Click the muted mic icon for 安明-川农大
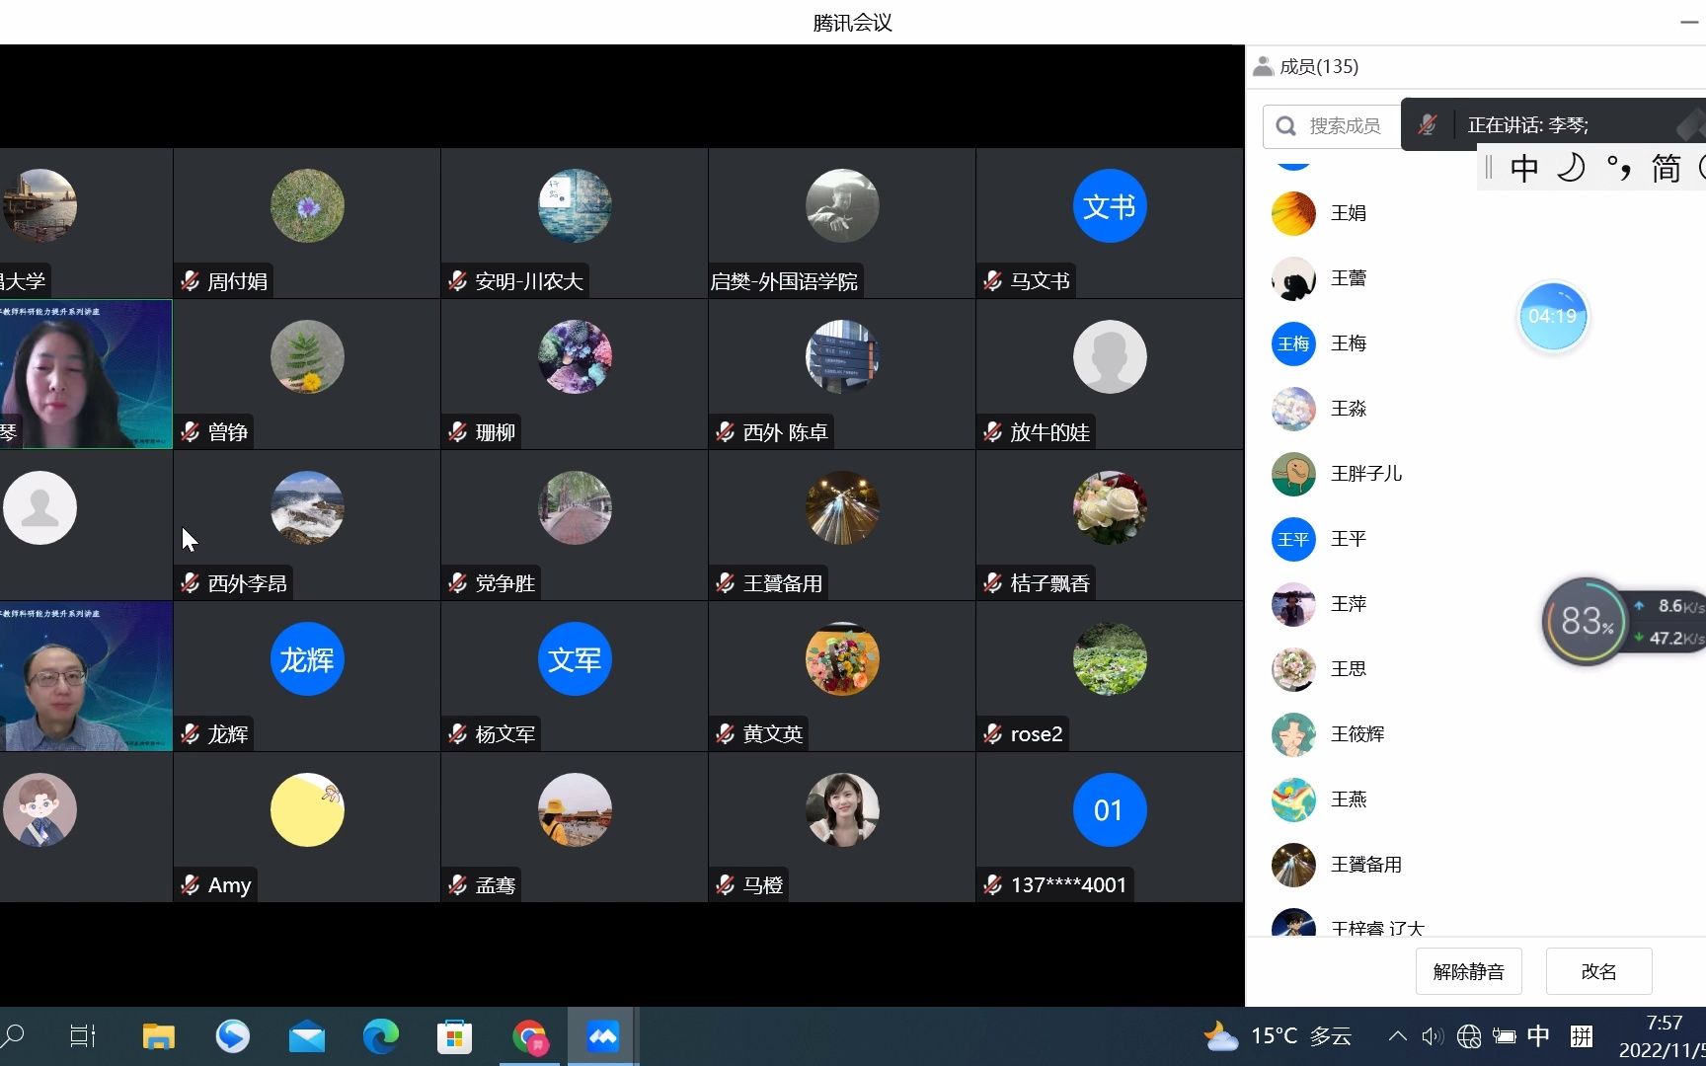The width and height of the screenshot is (1706, 1066). (x=458, y=281)
